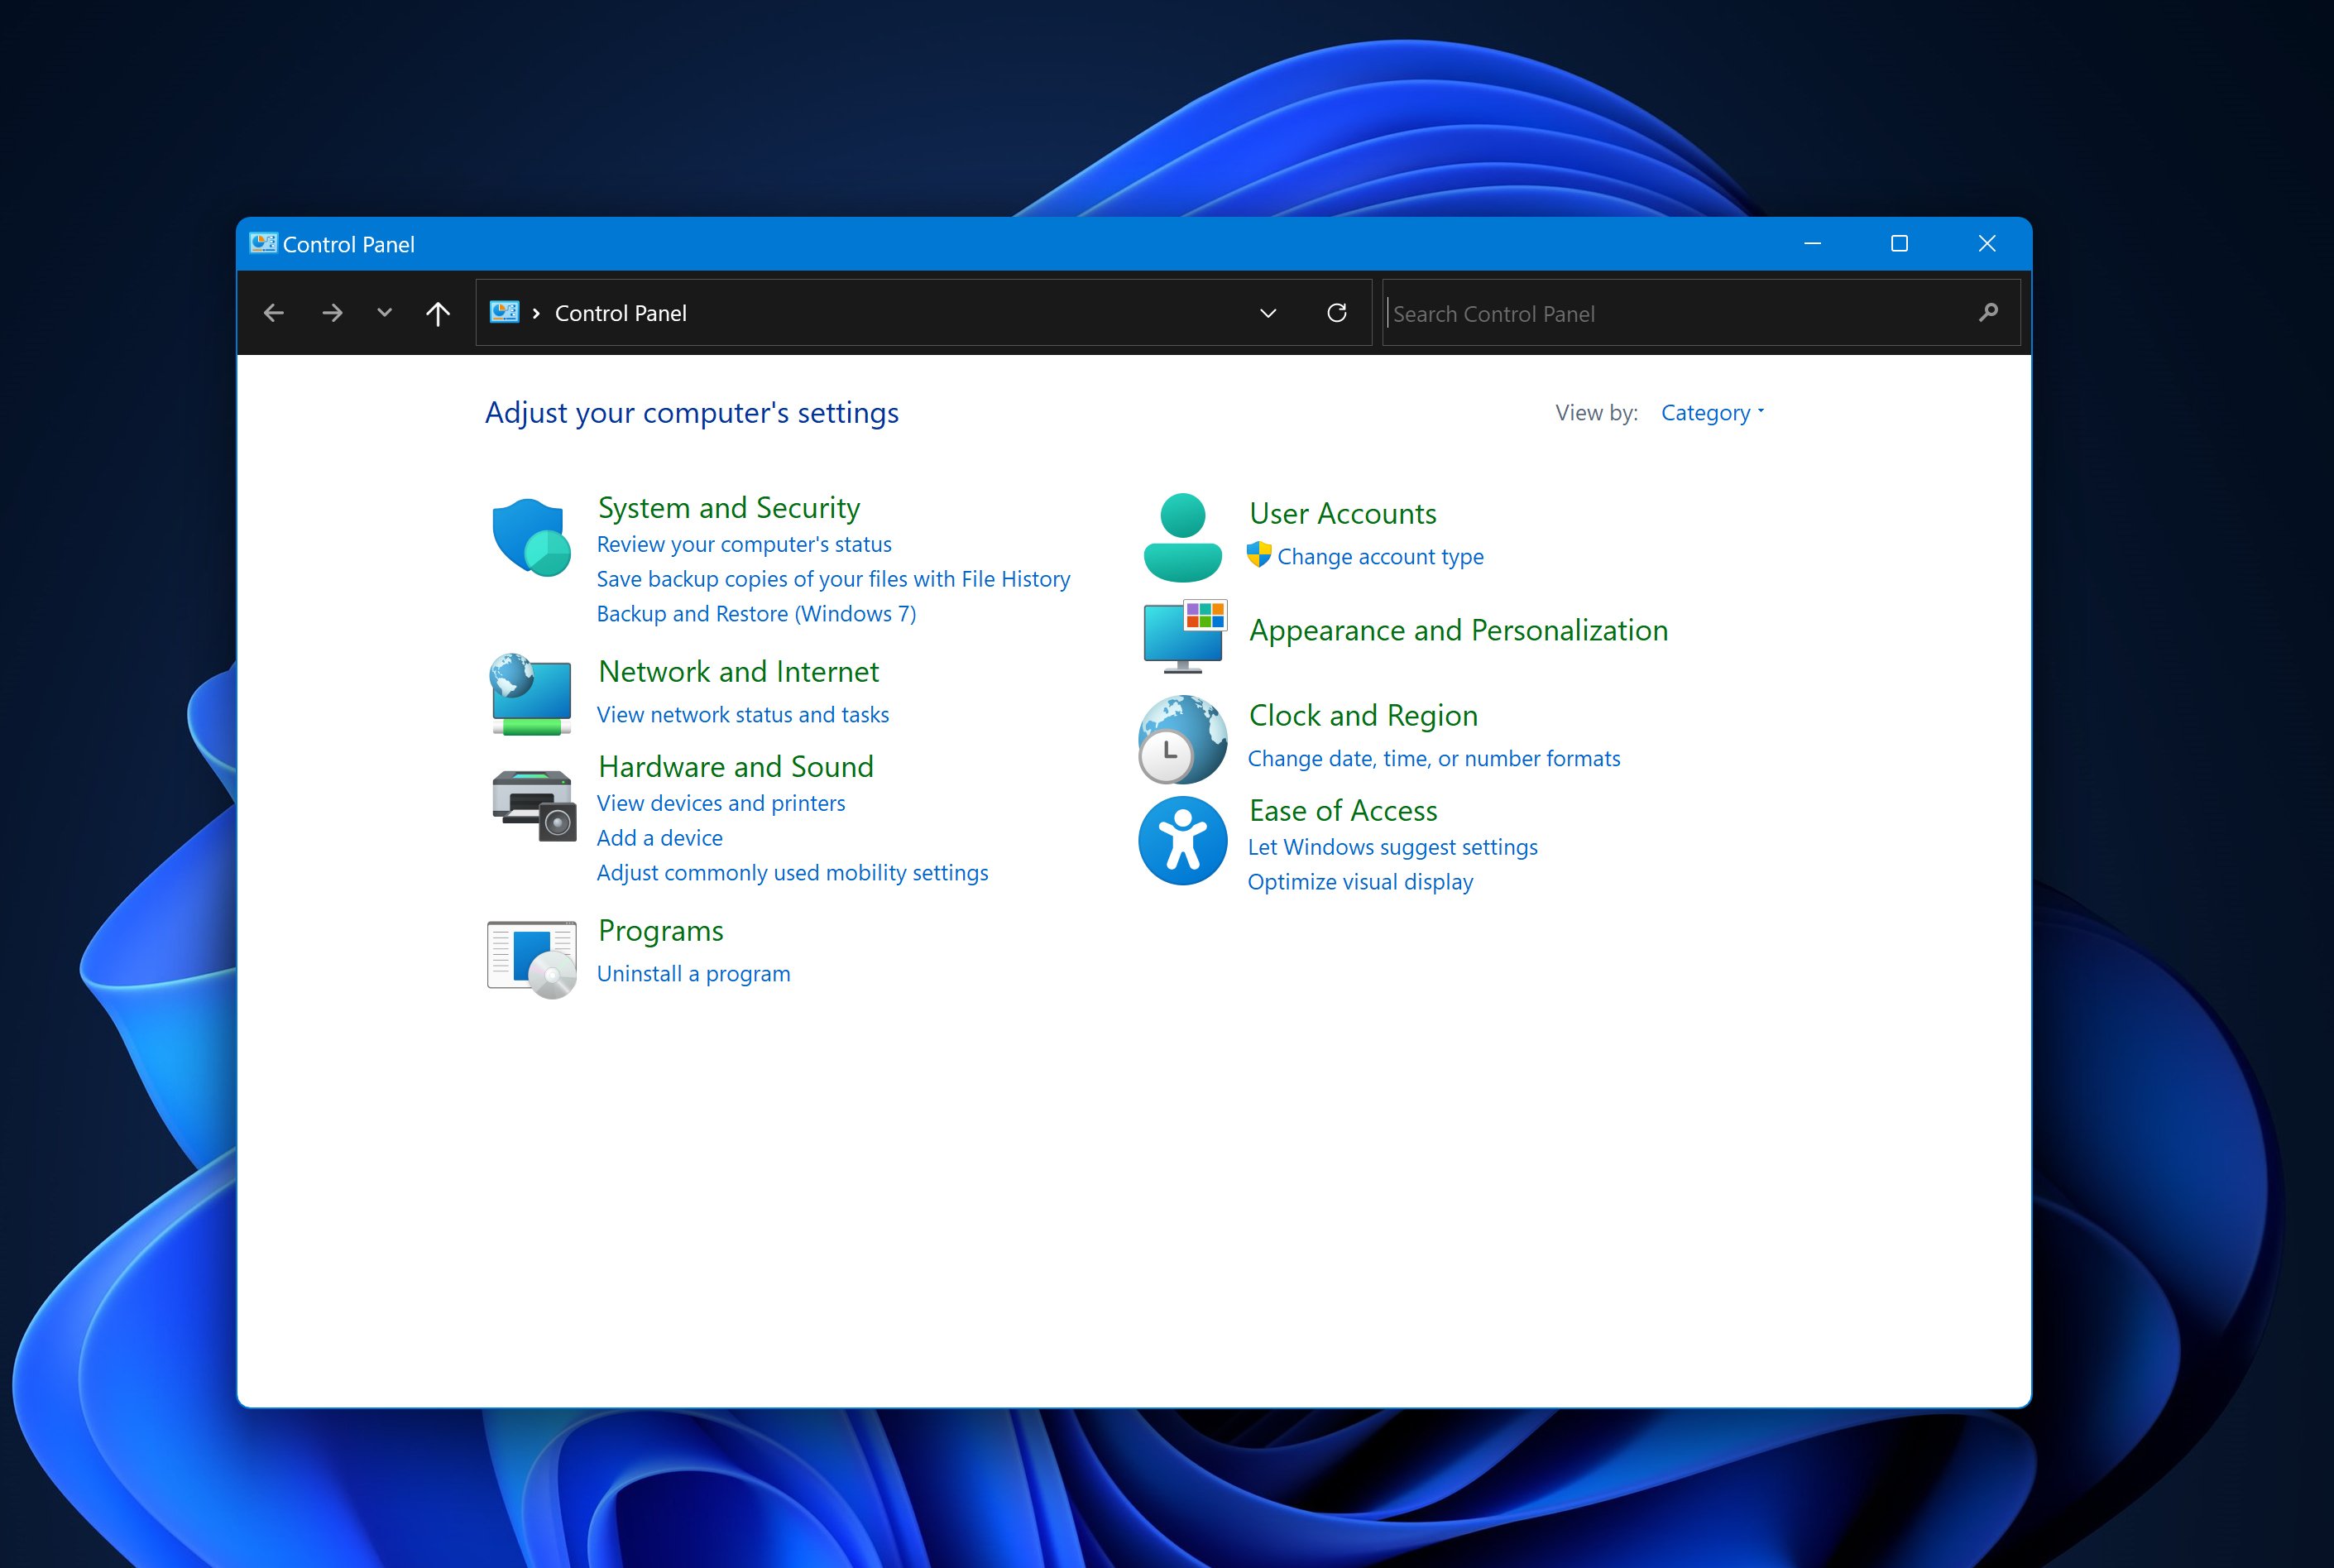Open Hardware and Sound category
Image resolution: width=2334 pixels, height=1568 pixels.
736,766
